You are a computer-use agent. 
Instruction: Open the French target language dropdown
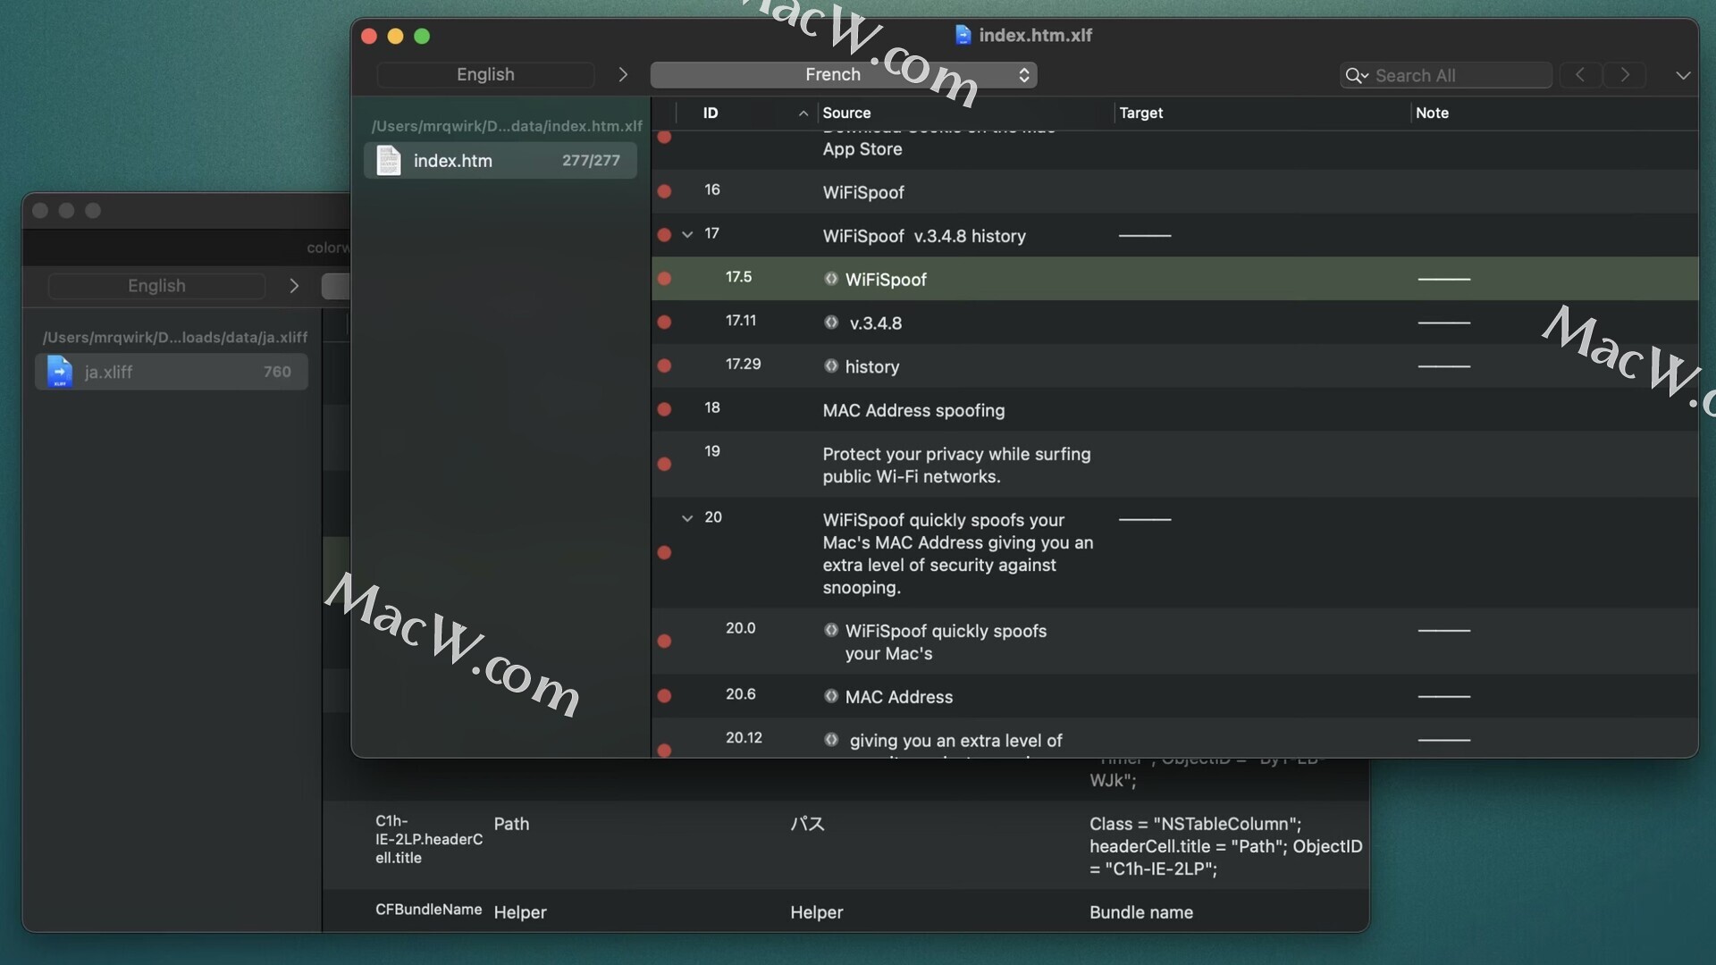844,75
